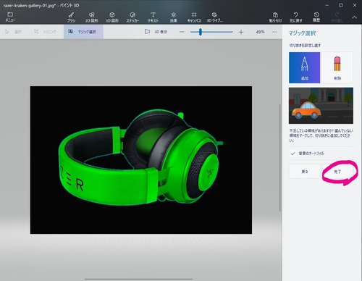Choose the トリミング (Crop) tool
This screenshot has height=281, width=362.
45,32
